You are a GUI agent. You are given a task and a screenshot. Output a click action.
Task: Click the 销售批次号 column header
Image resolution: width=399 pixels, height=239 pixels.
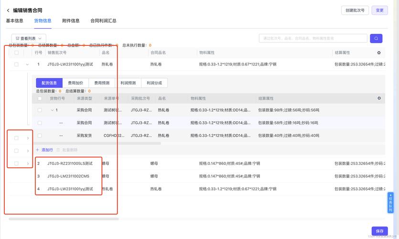pos(57,53)
